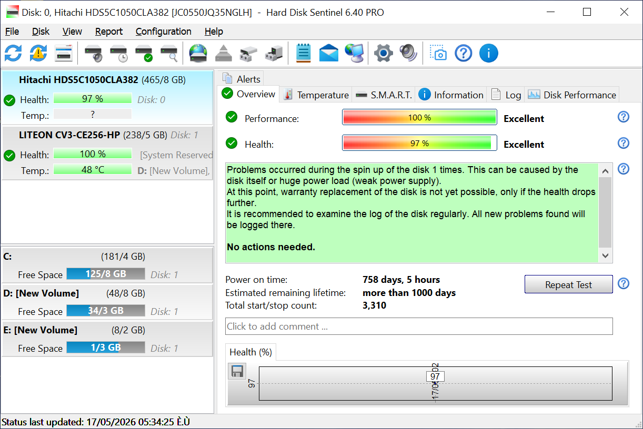
Task: Select LITEON CV3-CE256-HP disk entry
Action: (107, 153)
